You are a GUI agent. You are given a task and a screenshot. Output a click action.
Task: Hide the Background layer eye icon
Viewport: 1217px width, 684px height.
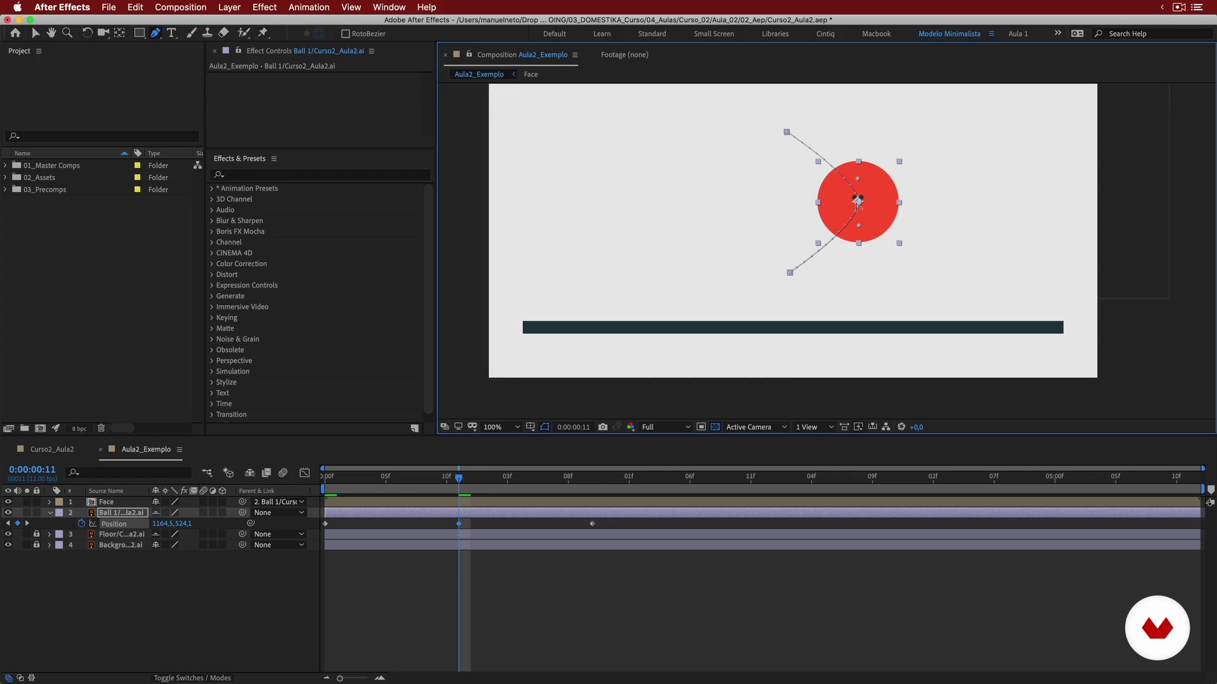pos(8,545)
